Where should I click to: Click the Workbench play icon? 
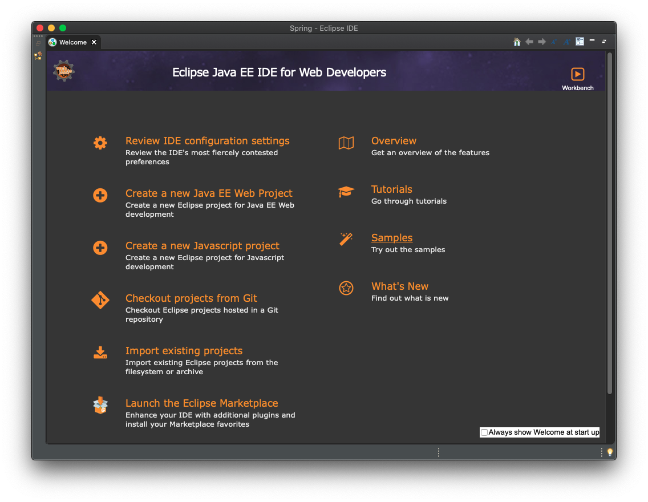(577, 74)
